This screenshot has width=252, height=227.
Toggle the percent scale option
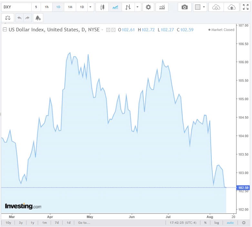tap(205, 222)
